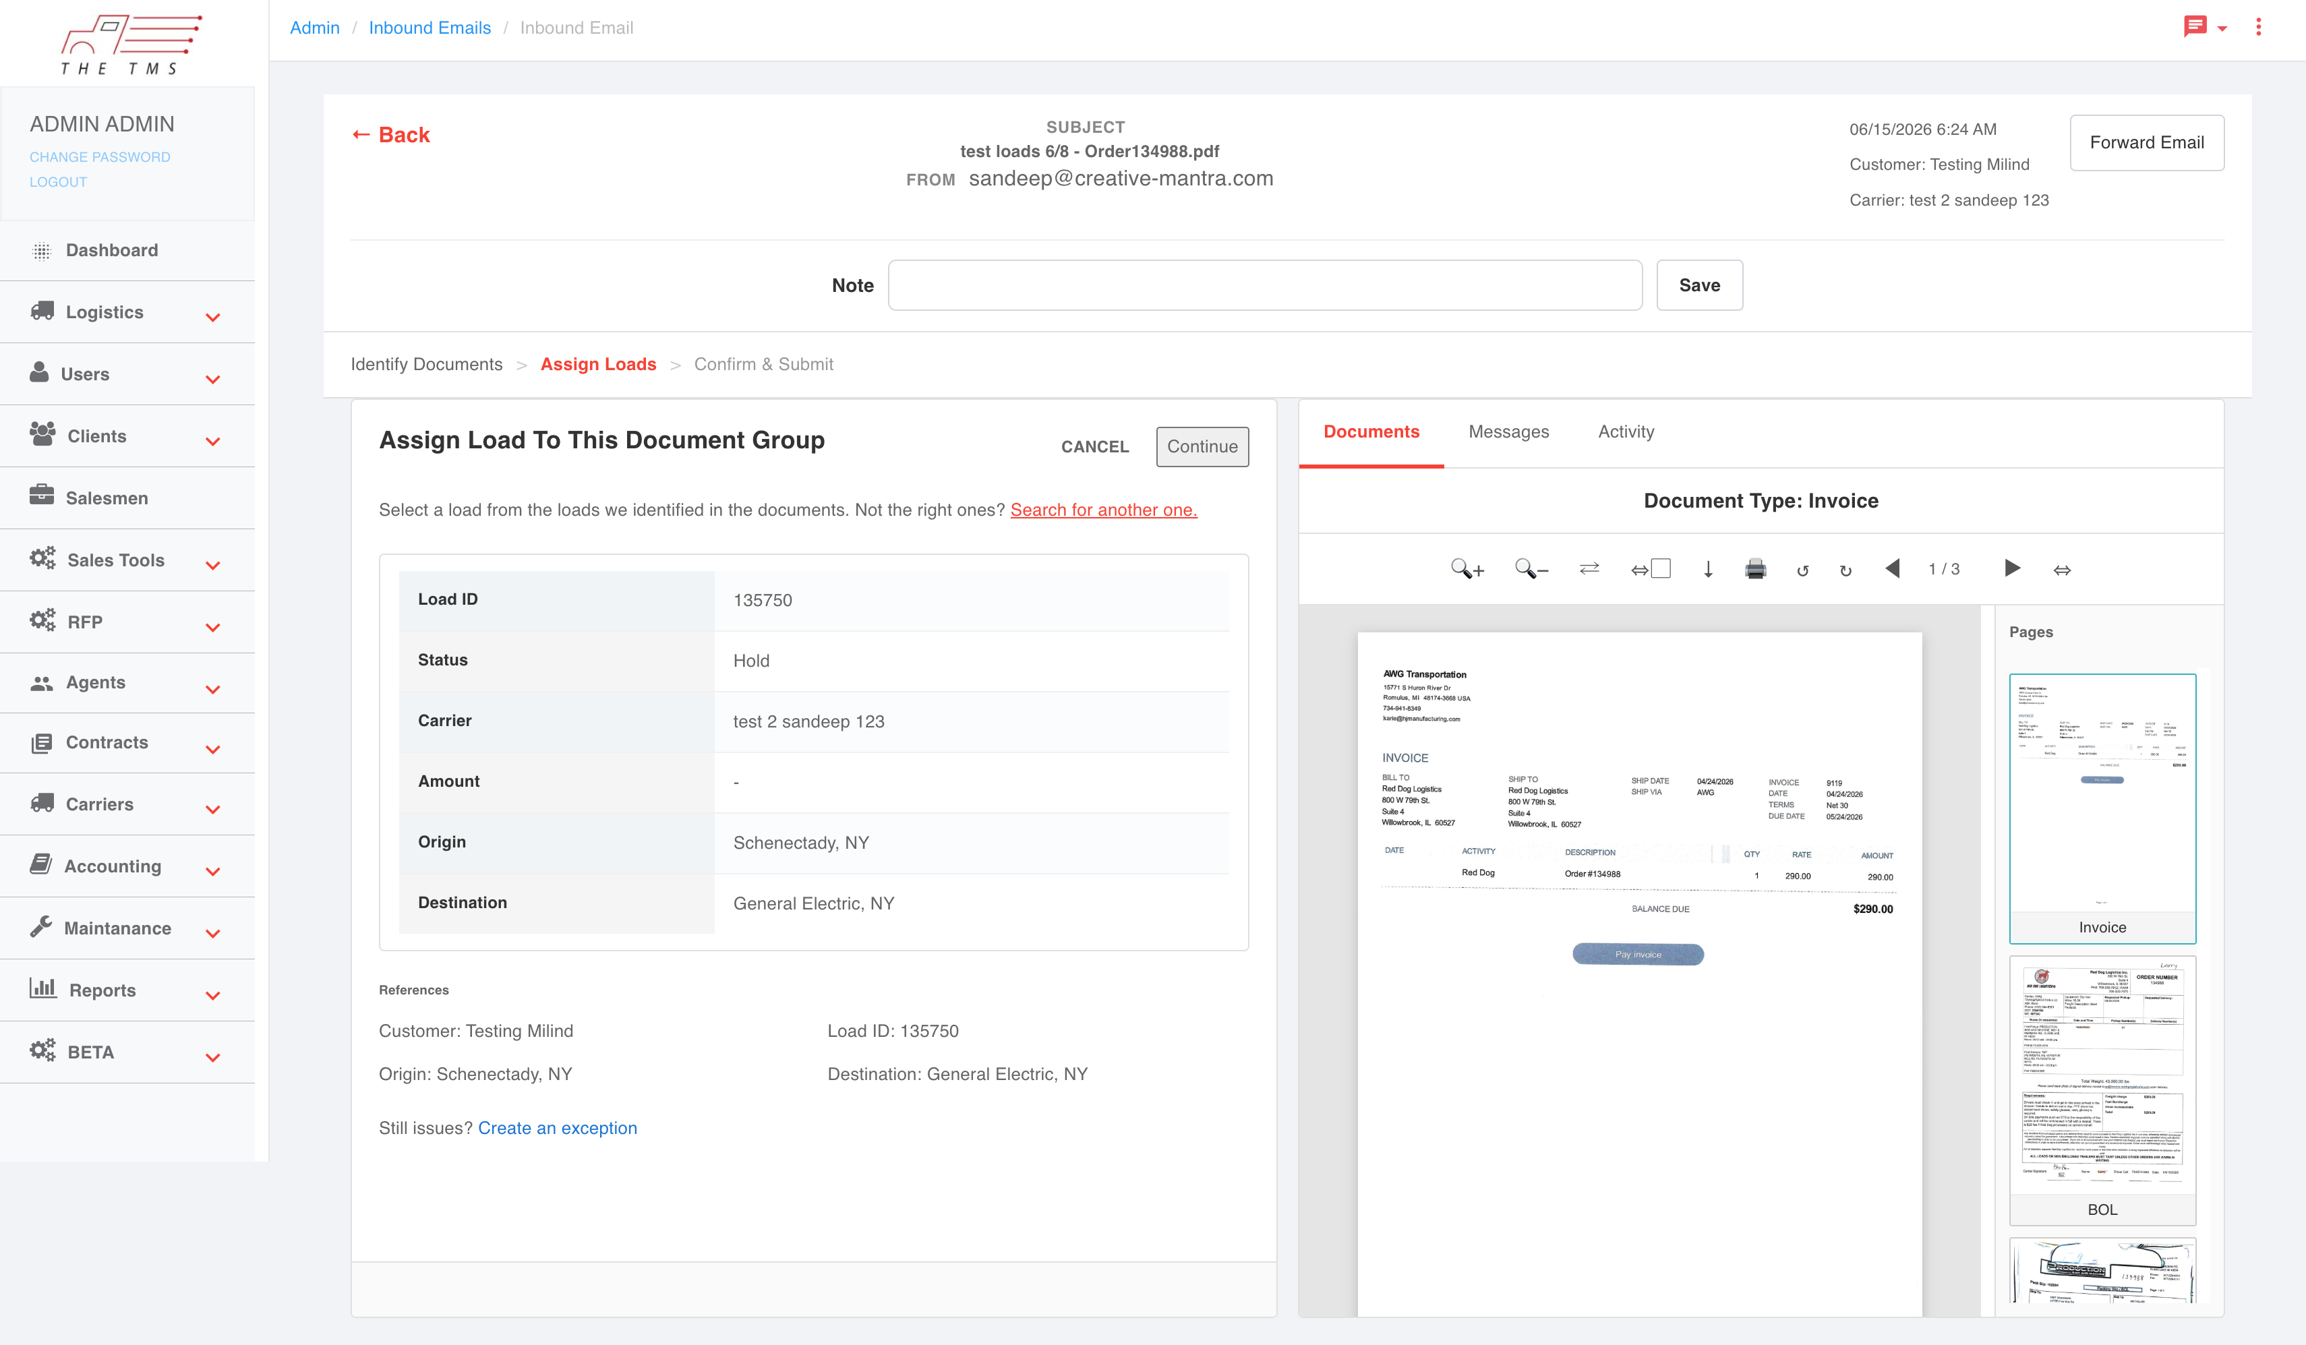2306x1345 pixels.
Task: Open the red chat messages icon
Action: click(2195, 26)
